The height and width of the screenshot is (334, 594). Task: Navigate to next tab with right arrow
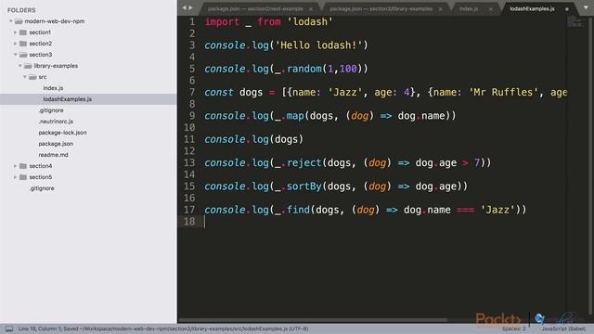[190, 8]
